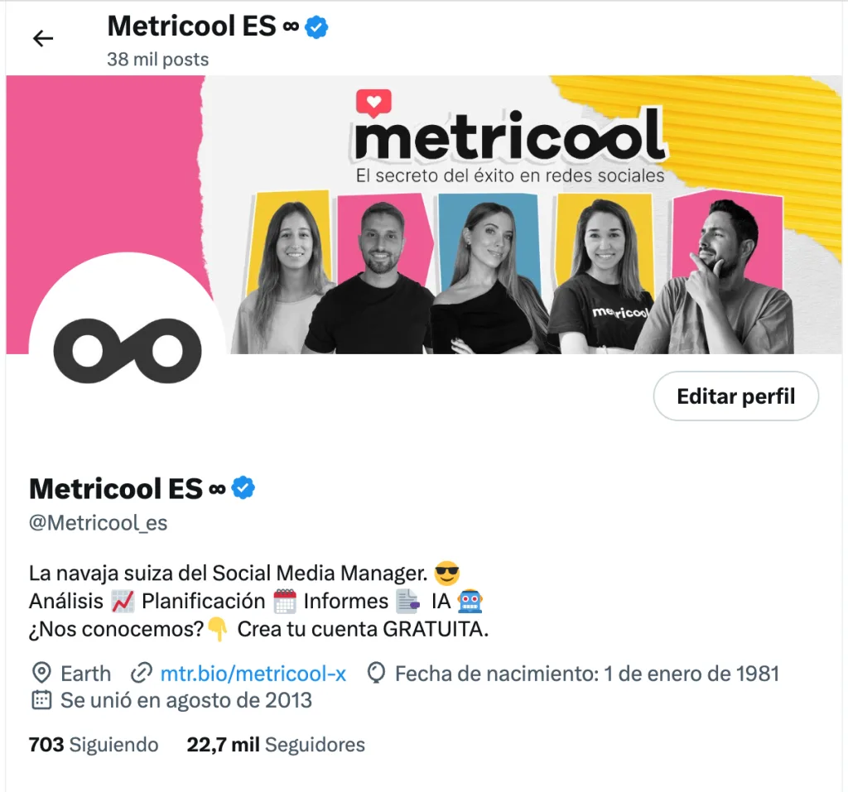Click the location pin icon next to Earth
This screenshot has height=792, width=848.
(41, 674)
